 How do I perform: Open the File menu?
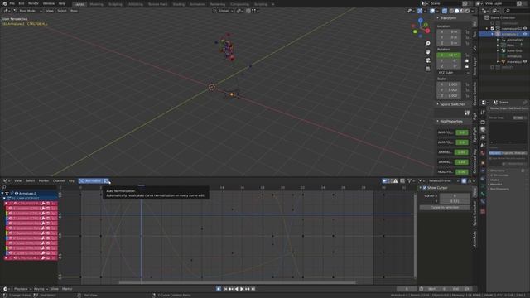coord(12,3)
